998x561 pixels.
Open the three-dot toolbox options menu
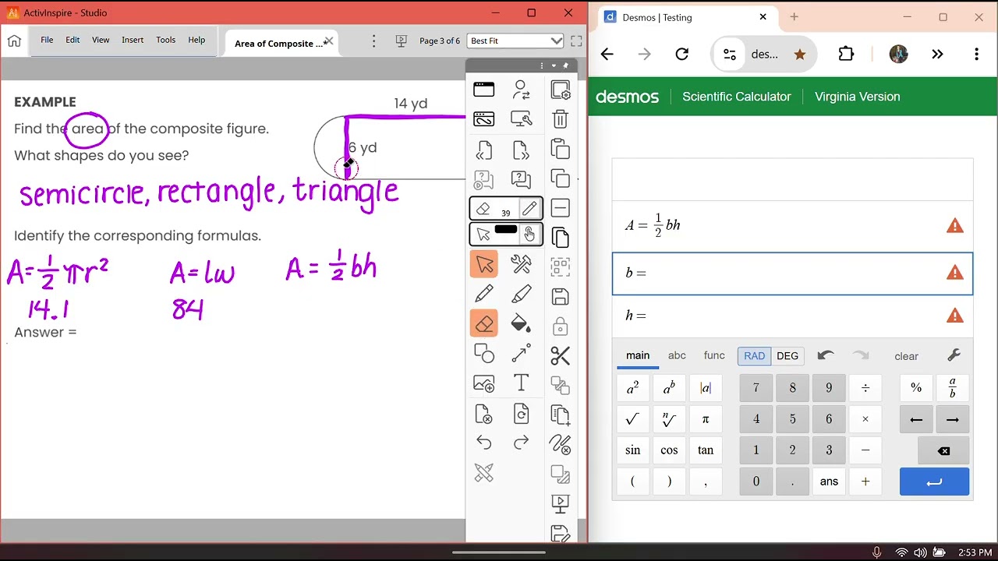tap(542, 65)
